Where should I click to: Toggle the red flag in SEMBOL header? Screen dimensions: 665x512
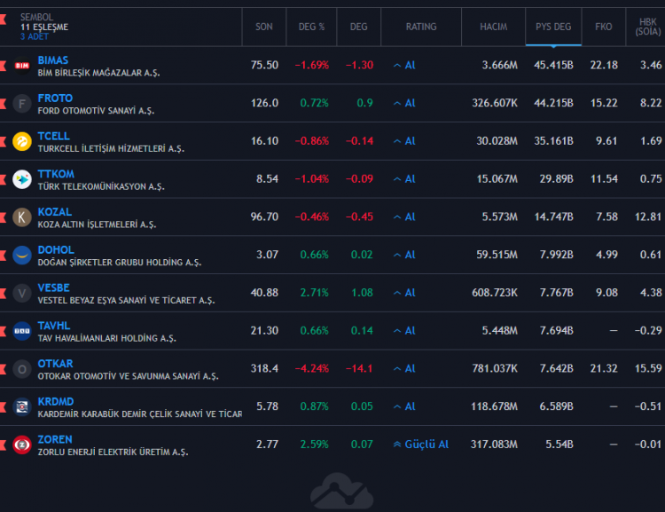[x=3, y=20]
